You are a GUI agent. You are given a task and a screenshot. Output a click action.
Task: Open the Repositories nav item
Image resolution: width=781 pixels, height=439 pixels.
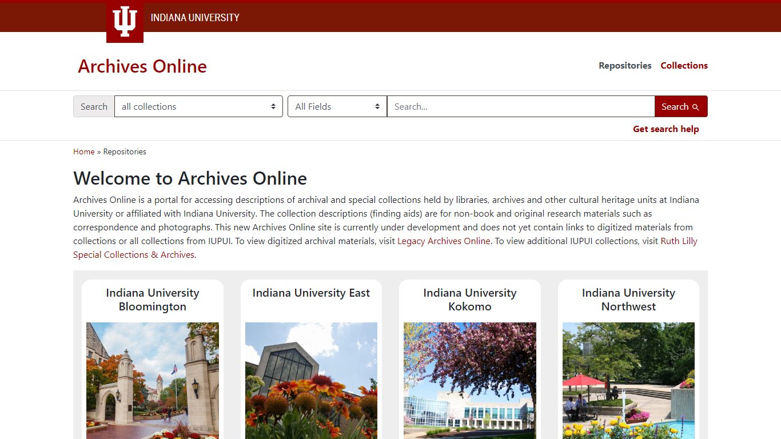[625, 65]
